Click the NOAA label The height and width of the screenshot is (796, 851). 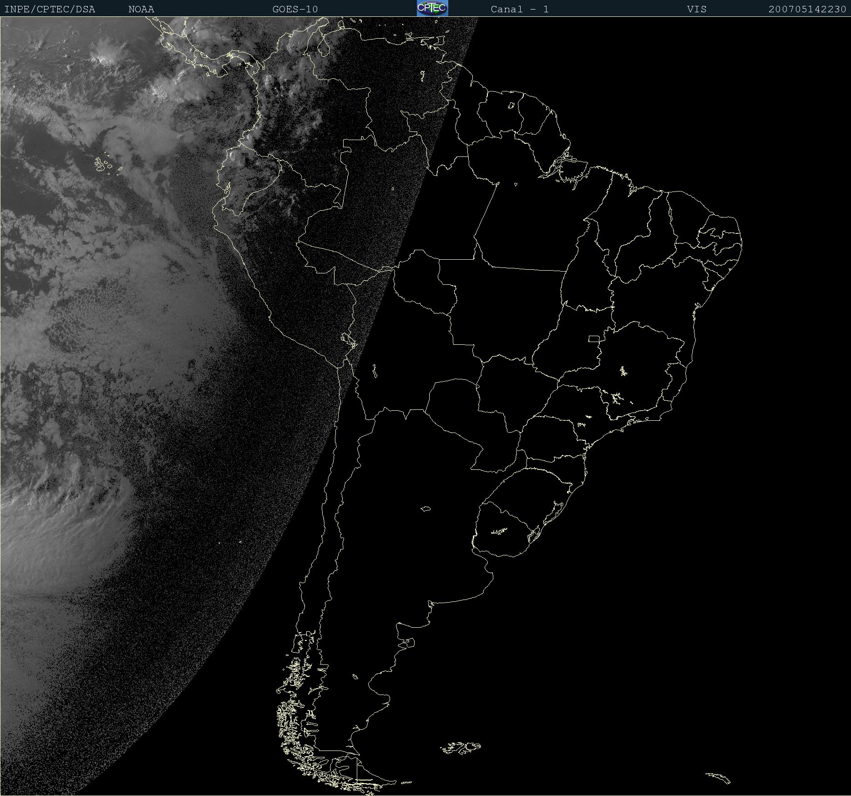point(142,9)
